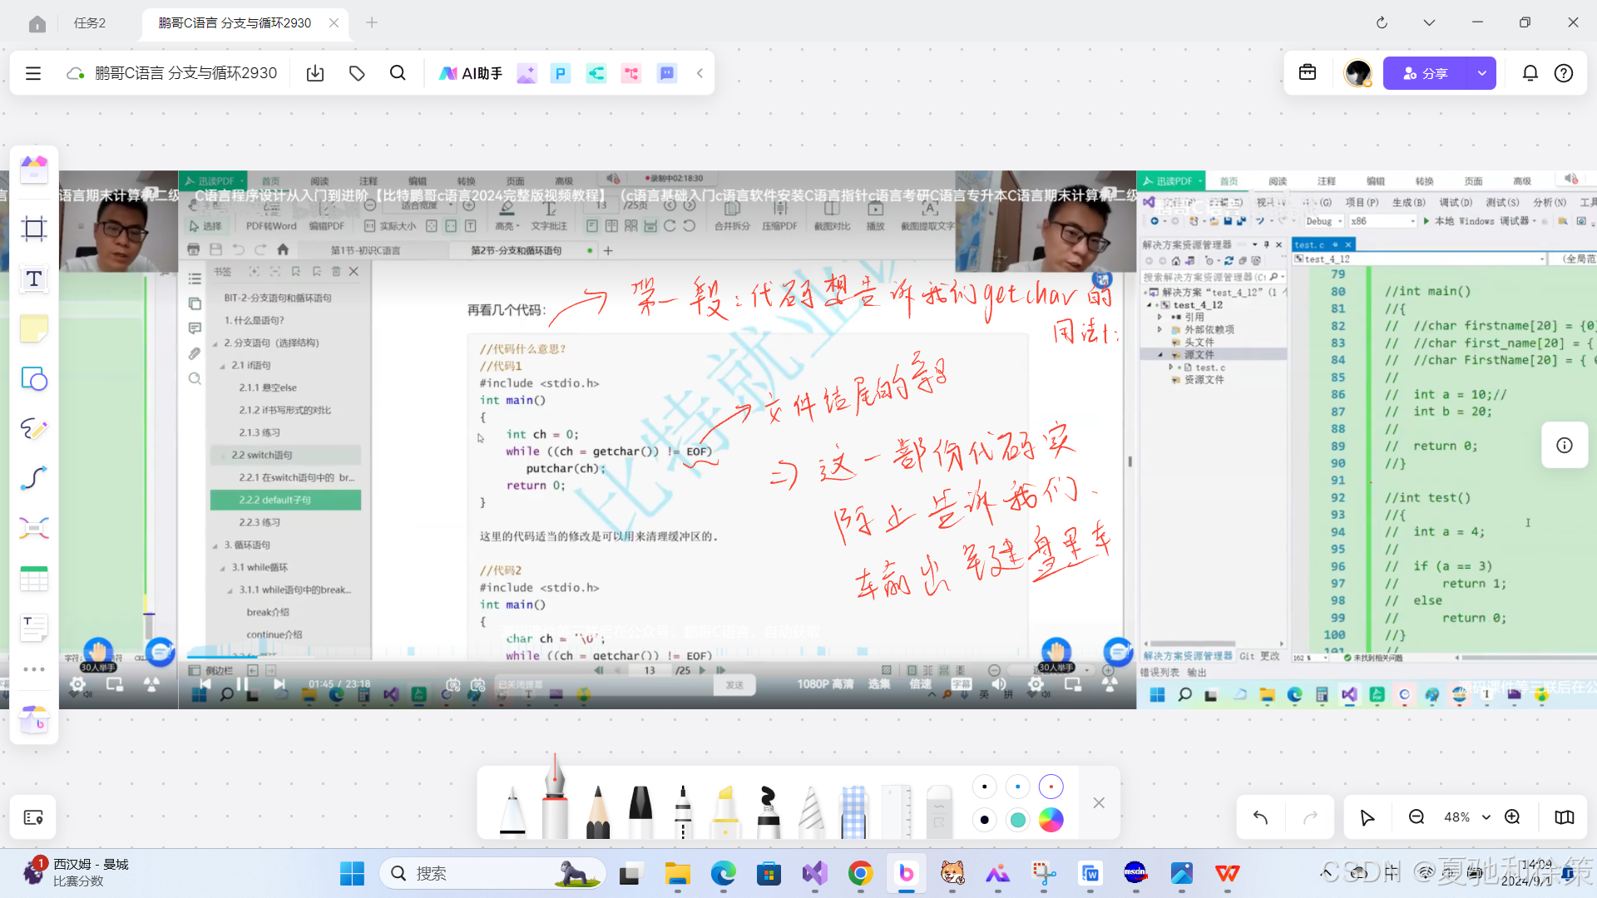
Task: Select the sticky note tool
Action: coord(34,329)
